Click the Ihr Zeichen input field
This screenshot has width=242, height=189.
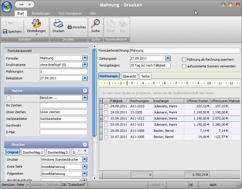click(63, 105)
